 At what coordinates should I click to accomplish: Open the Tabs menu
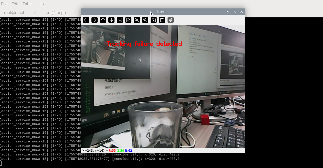pyautogui.click(x=27, y=4)
